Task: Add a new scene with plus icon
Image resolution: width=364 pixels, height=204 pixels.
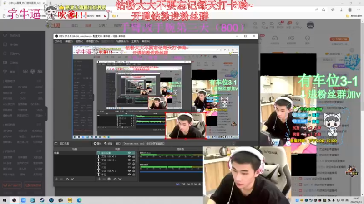Action: point(56,179)
